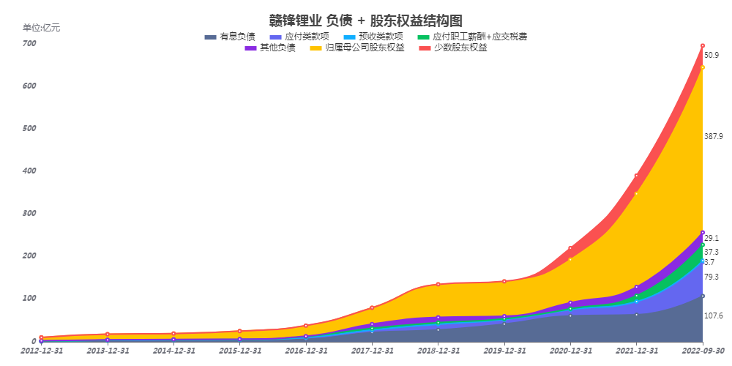
Task: Click the 107.6 data value label
Action: click(x=713, y=316)
